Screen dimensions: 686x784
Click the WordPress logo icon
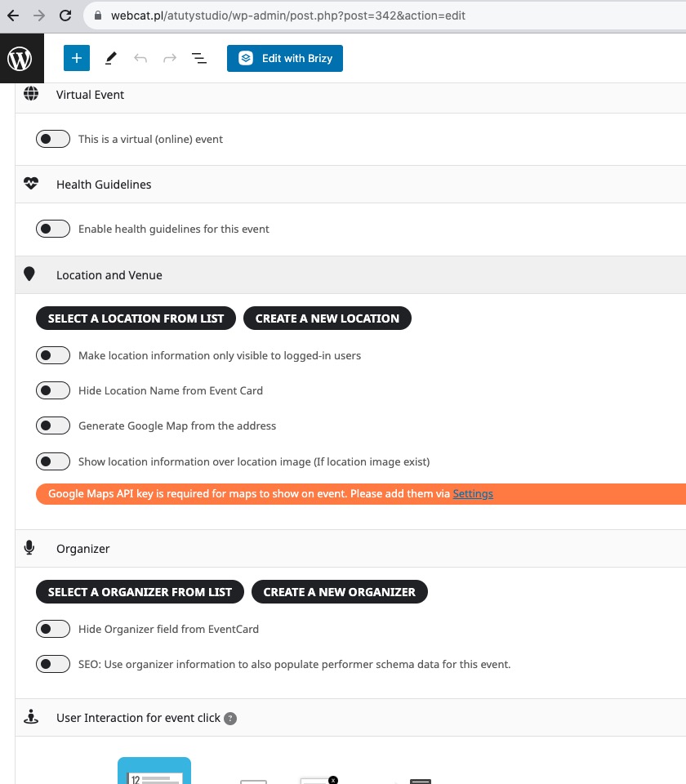tap(20, 59)
